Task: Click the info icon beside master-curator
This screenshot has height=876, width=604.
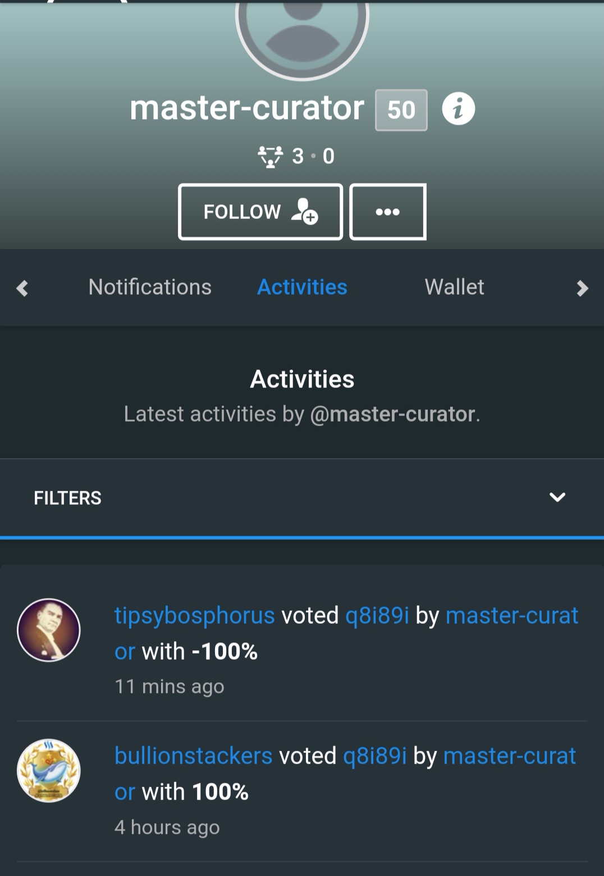Action: [x=458, y=109]
